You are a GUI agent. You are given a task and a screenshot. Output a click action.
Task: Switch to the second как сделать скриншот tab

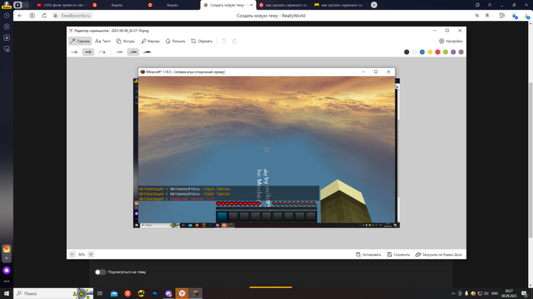[339, 5]
